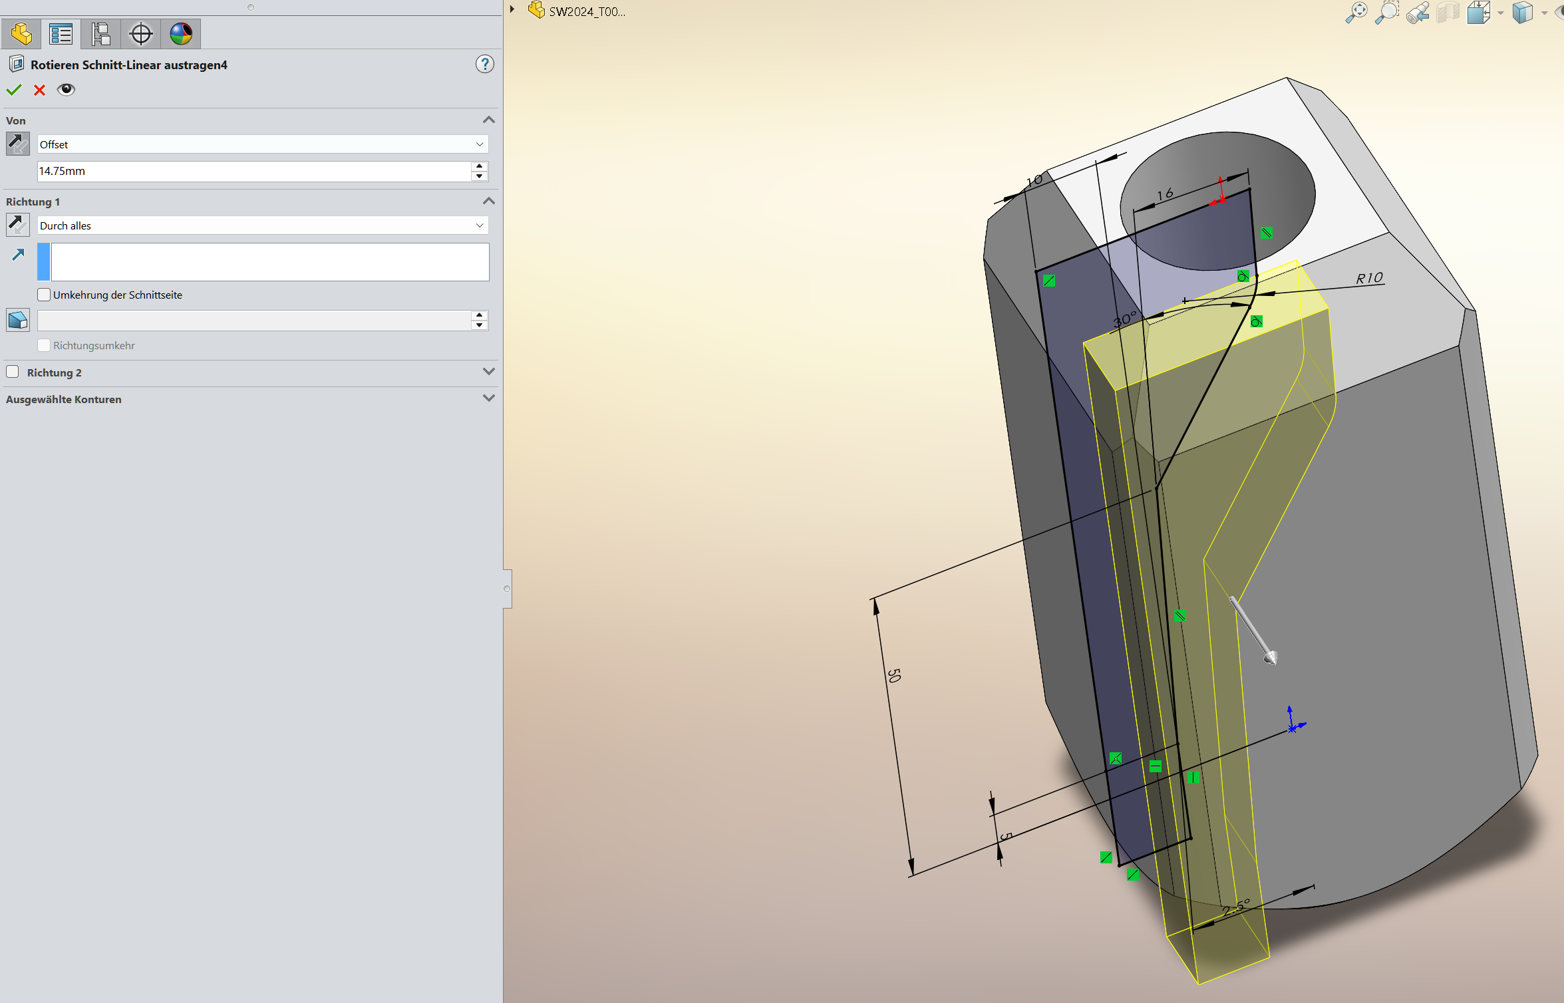1564x1003 pixels.
Task: Accept the cut with green checkmark
Action: point(14,90)
